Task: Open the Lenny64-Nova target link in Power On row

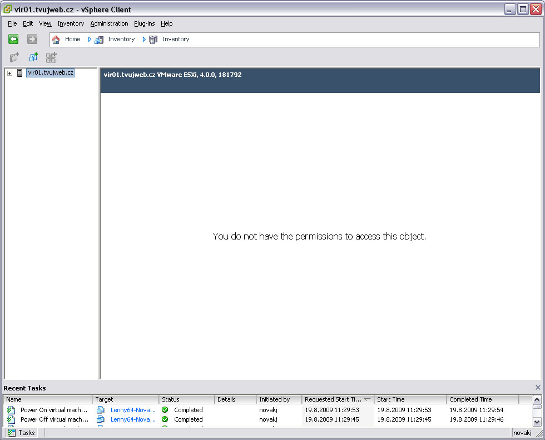Action: point(133,410)
